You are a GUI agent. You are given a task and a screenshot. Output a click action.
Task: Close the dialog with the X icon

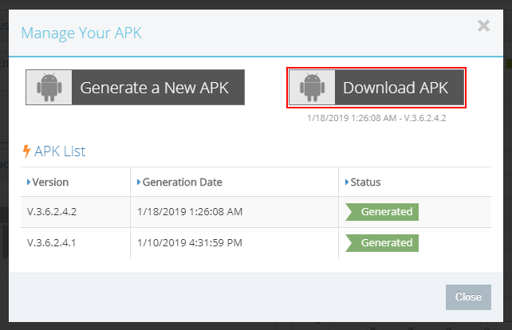coord(483,26)
